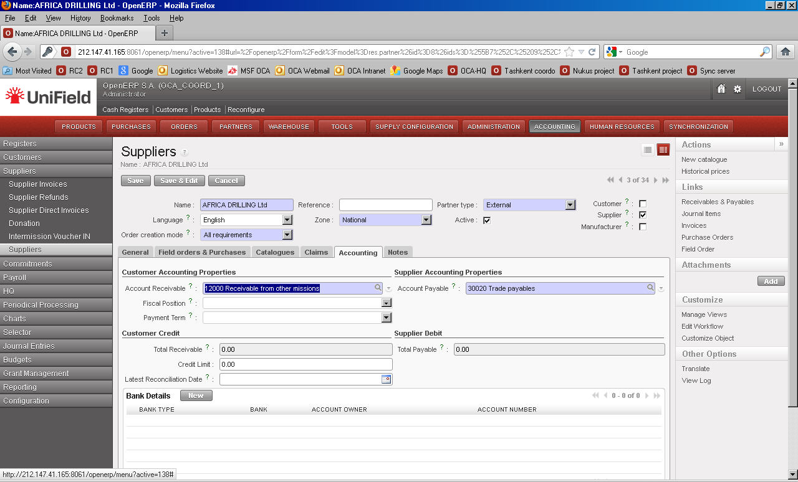Go to the next supplier record arrow
This screenshot has width=798, height=482.
(x=656, y=181)
